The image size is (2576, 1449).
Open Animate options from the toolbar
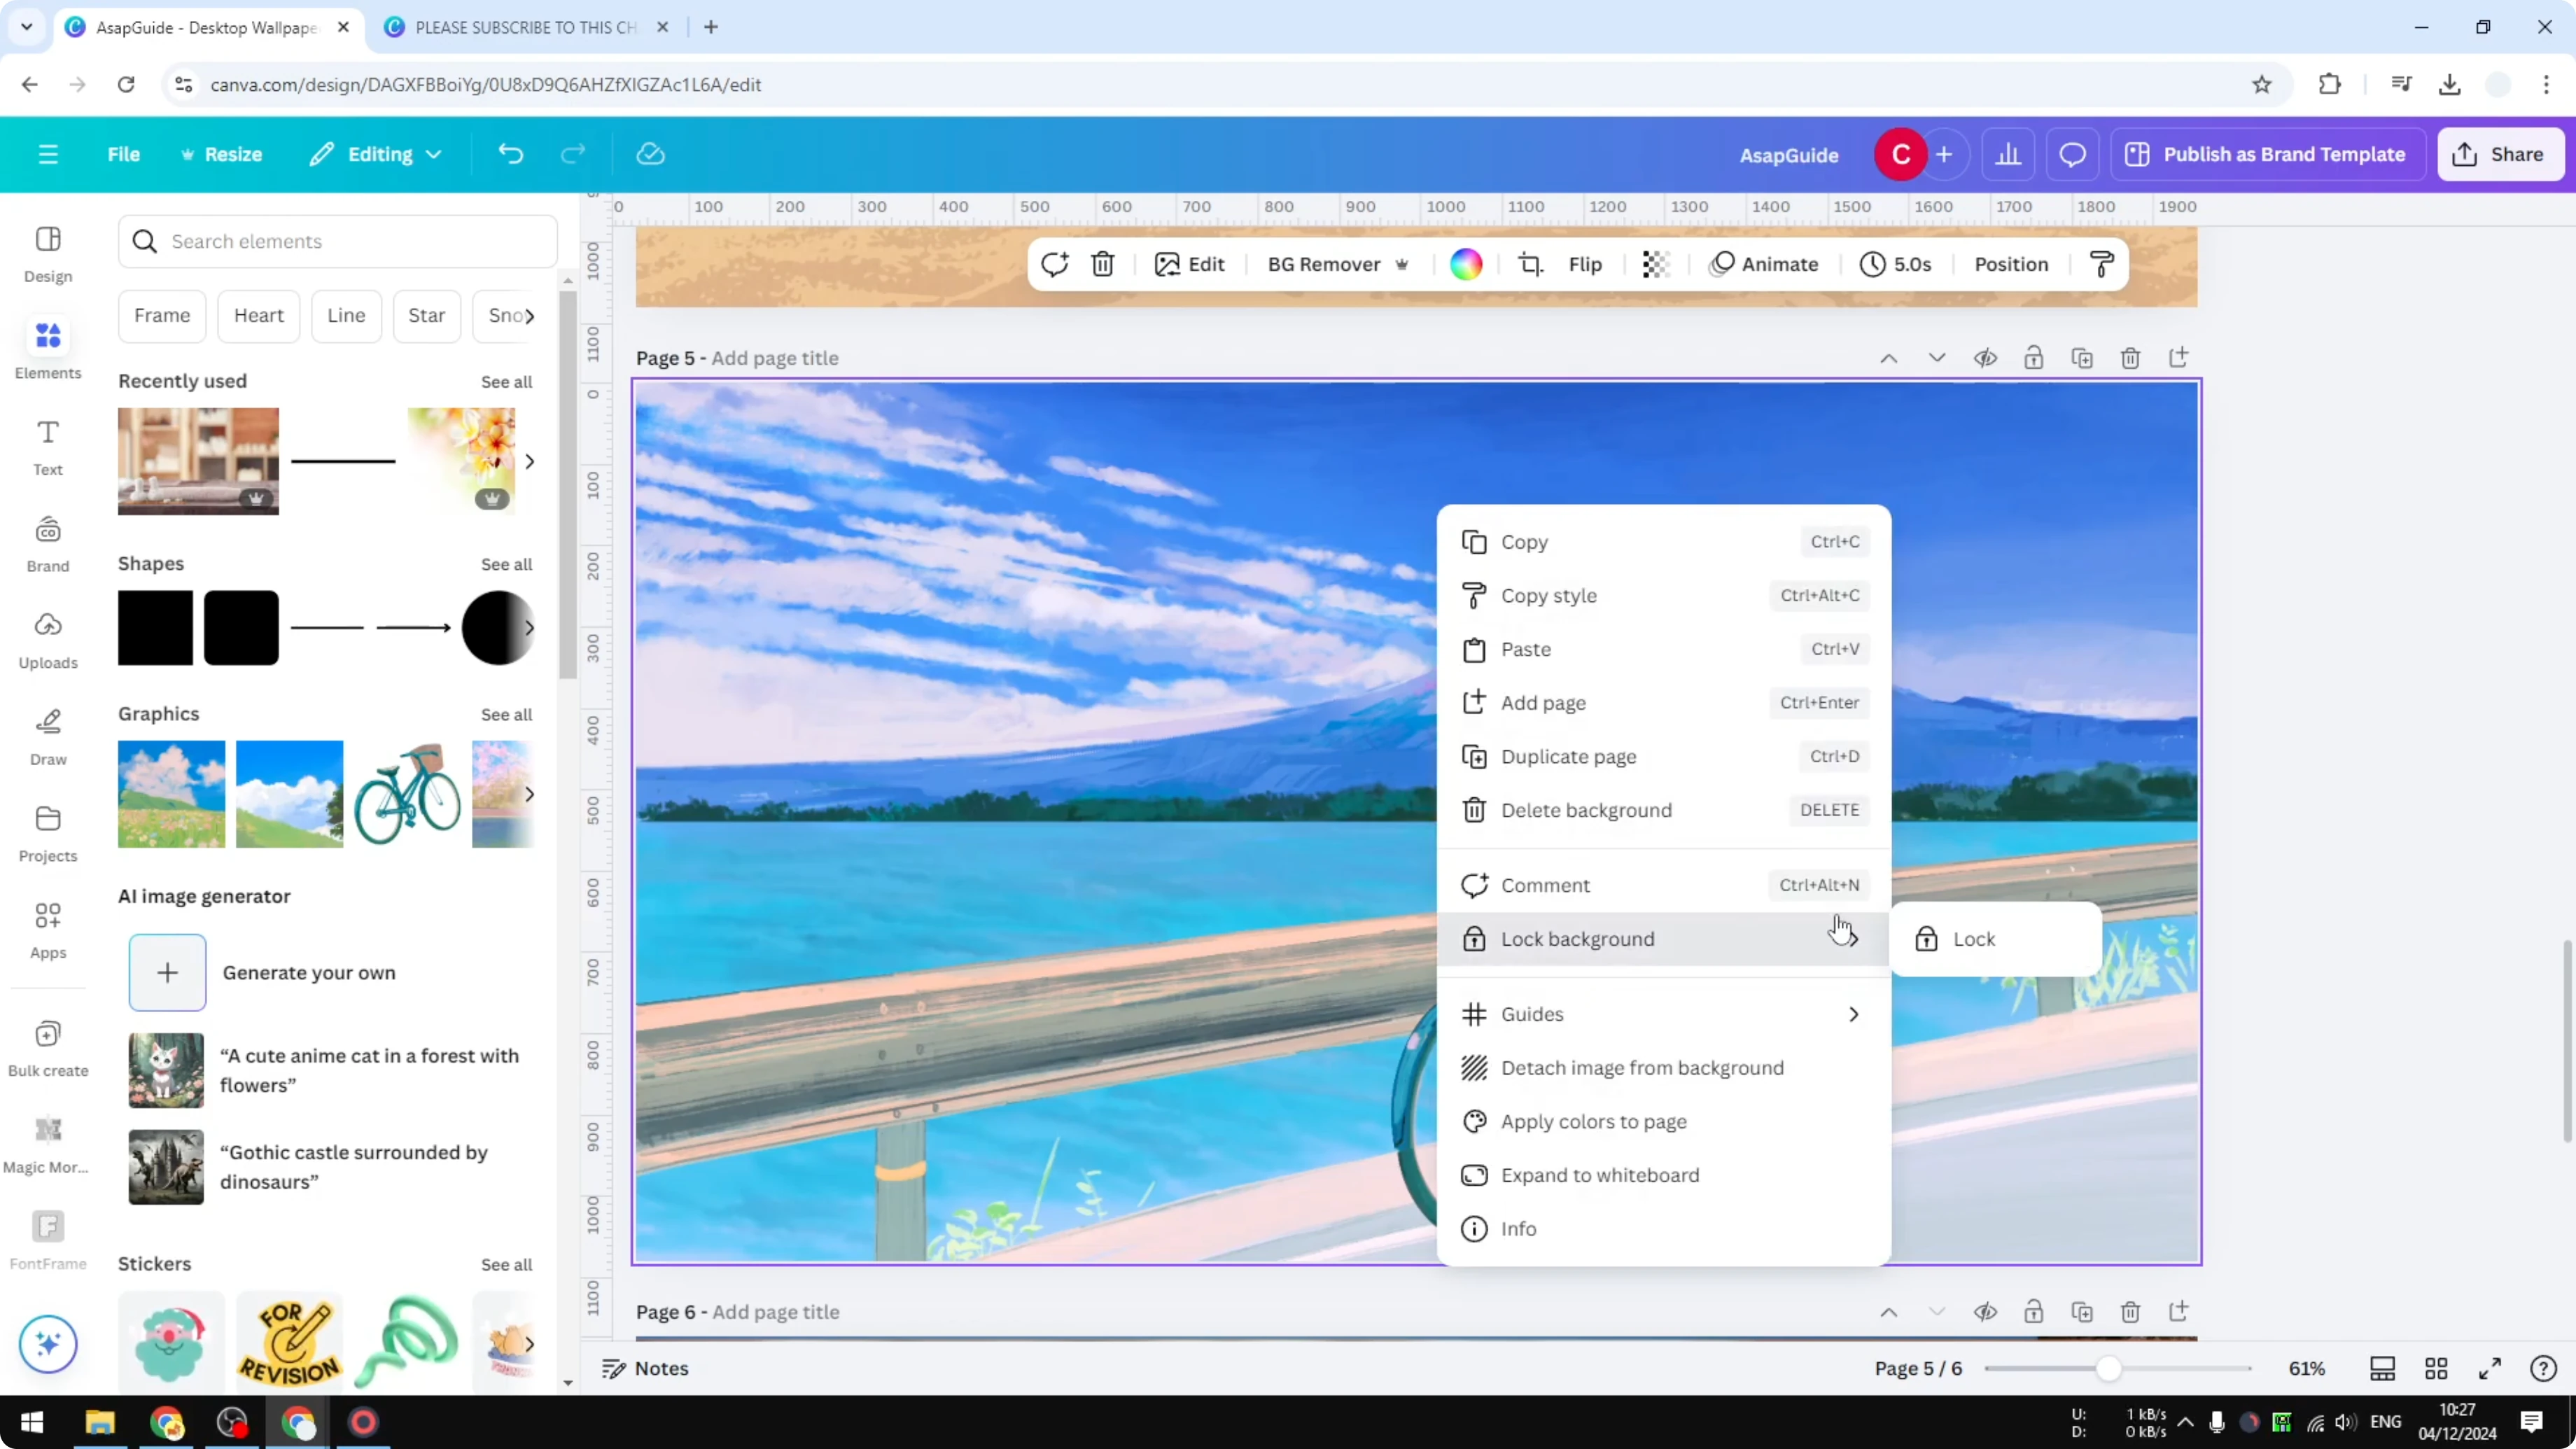coord(1765,264)
